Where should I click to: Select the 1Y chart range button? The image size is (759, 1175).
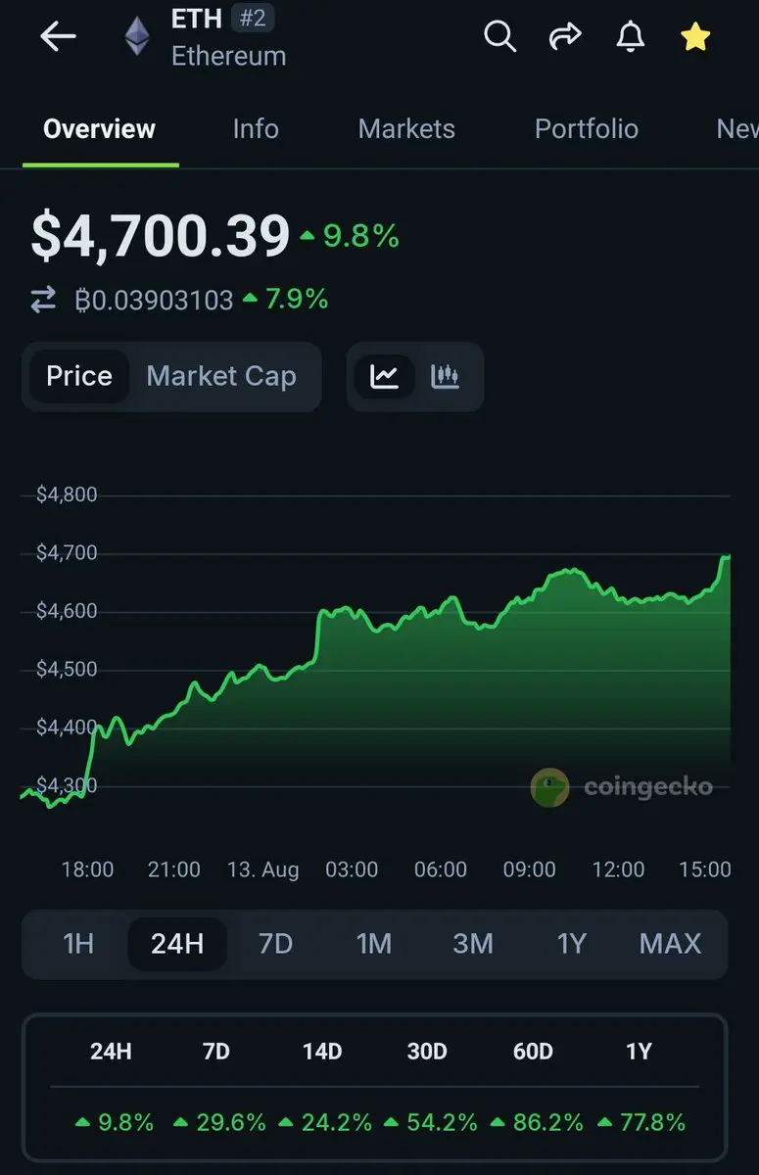pyautogui.click(x=572, y=944)
